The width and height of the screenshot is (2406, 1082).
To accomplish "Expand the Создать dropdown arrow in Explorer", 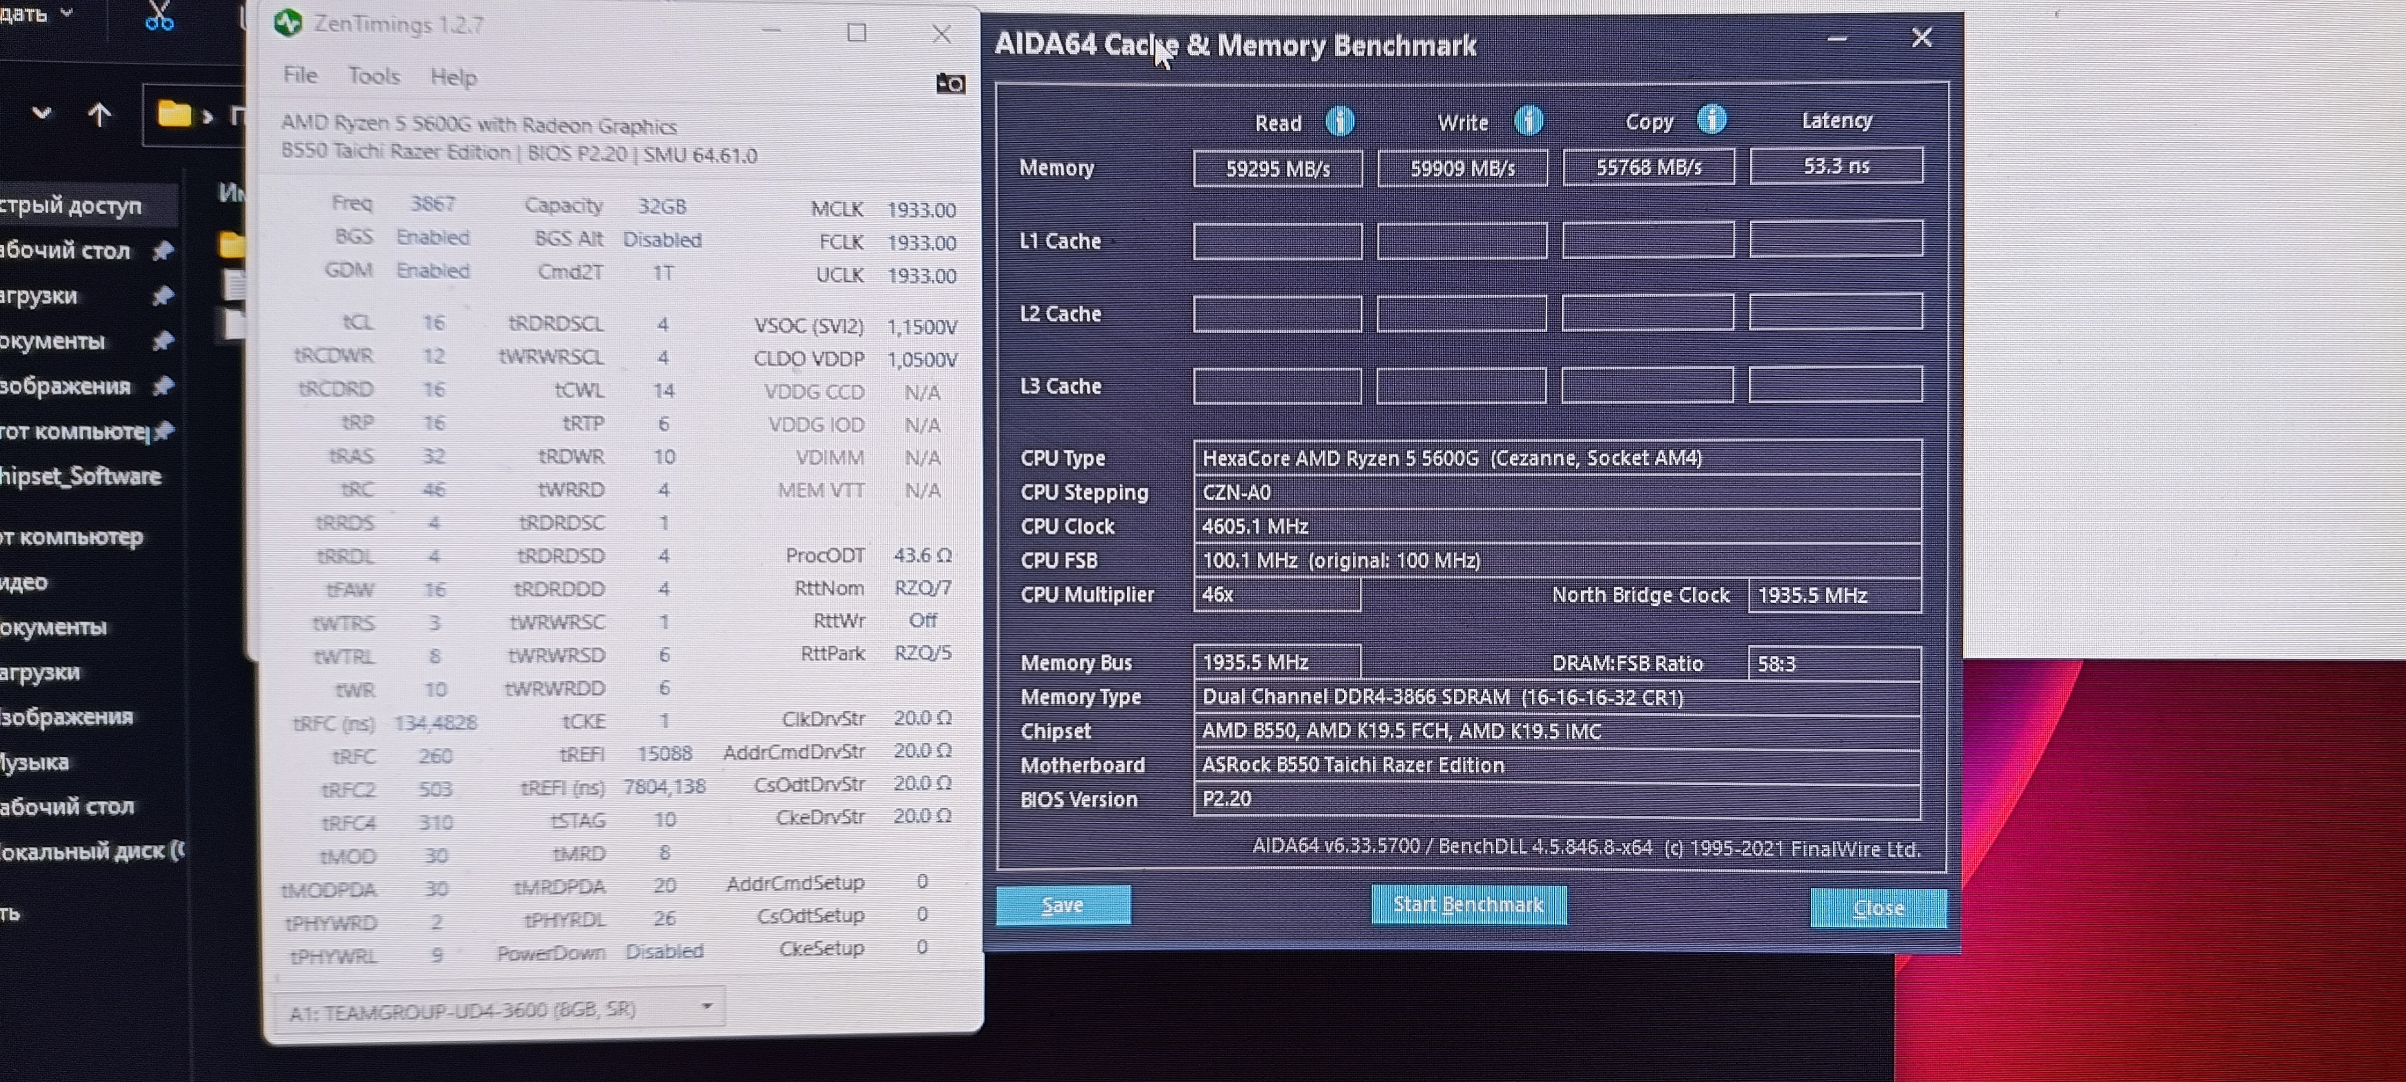I will [66, 13].
